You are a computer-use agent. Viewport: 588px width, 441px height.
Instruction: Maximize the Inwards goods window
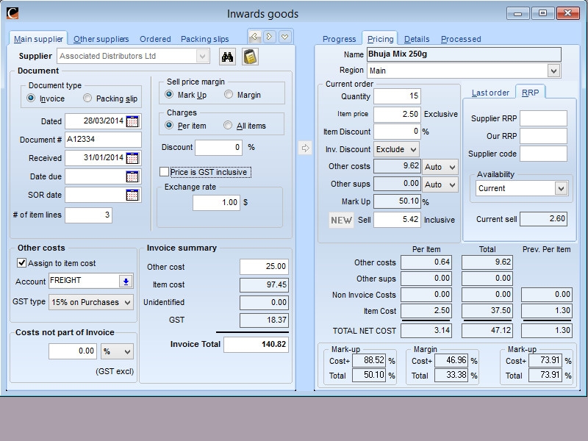point(542,13)
